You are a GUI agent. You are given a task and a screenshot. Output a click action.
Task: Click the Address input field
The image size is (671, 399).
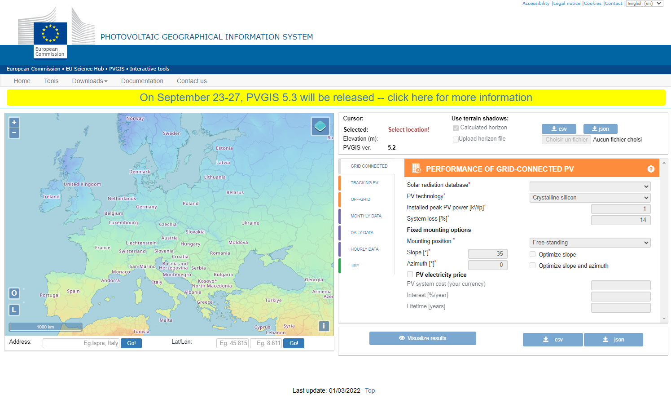pyautogui.click(x=81, y=343)
